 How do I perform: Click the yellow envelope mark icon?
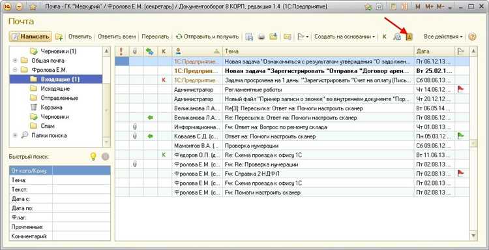point(288,37)
